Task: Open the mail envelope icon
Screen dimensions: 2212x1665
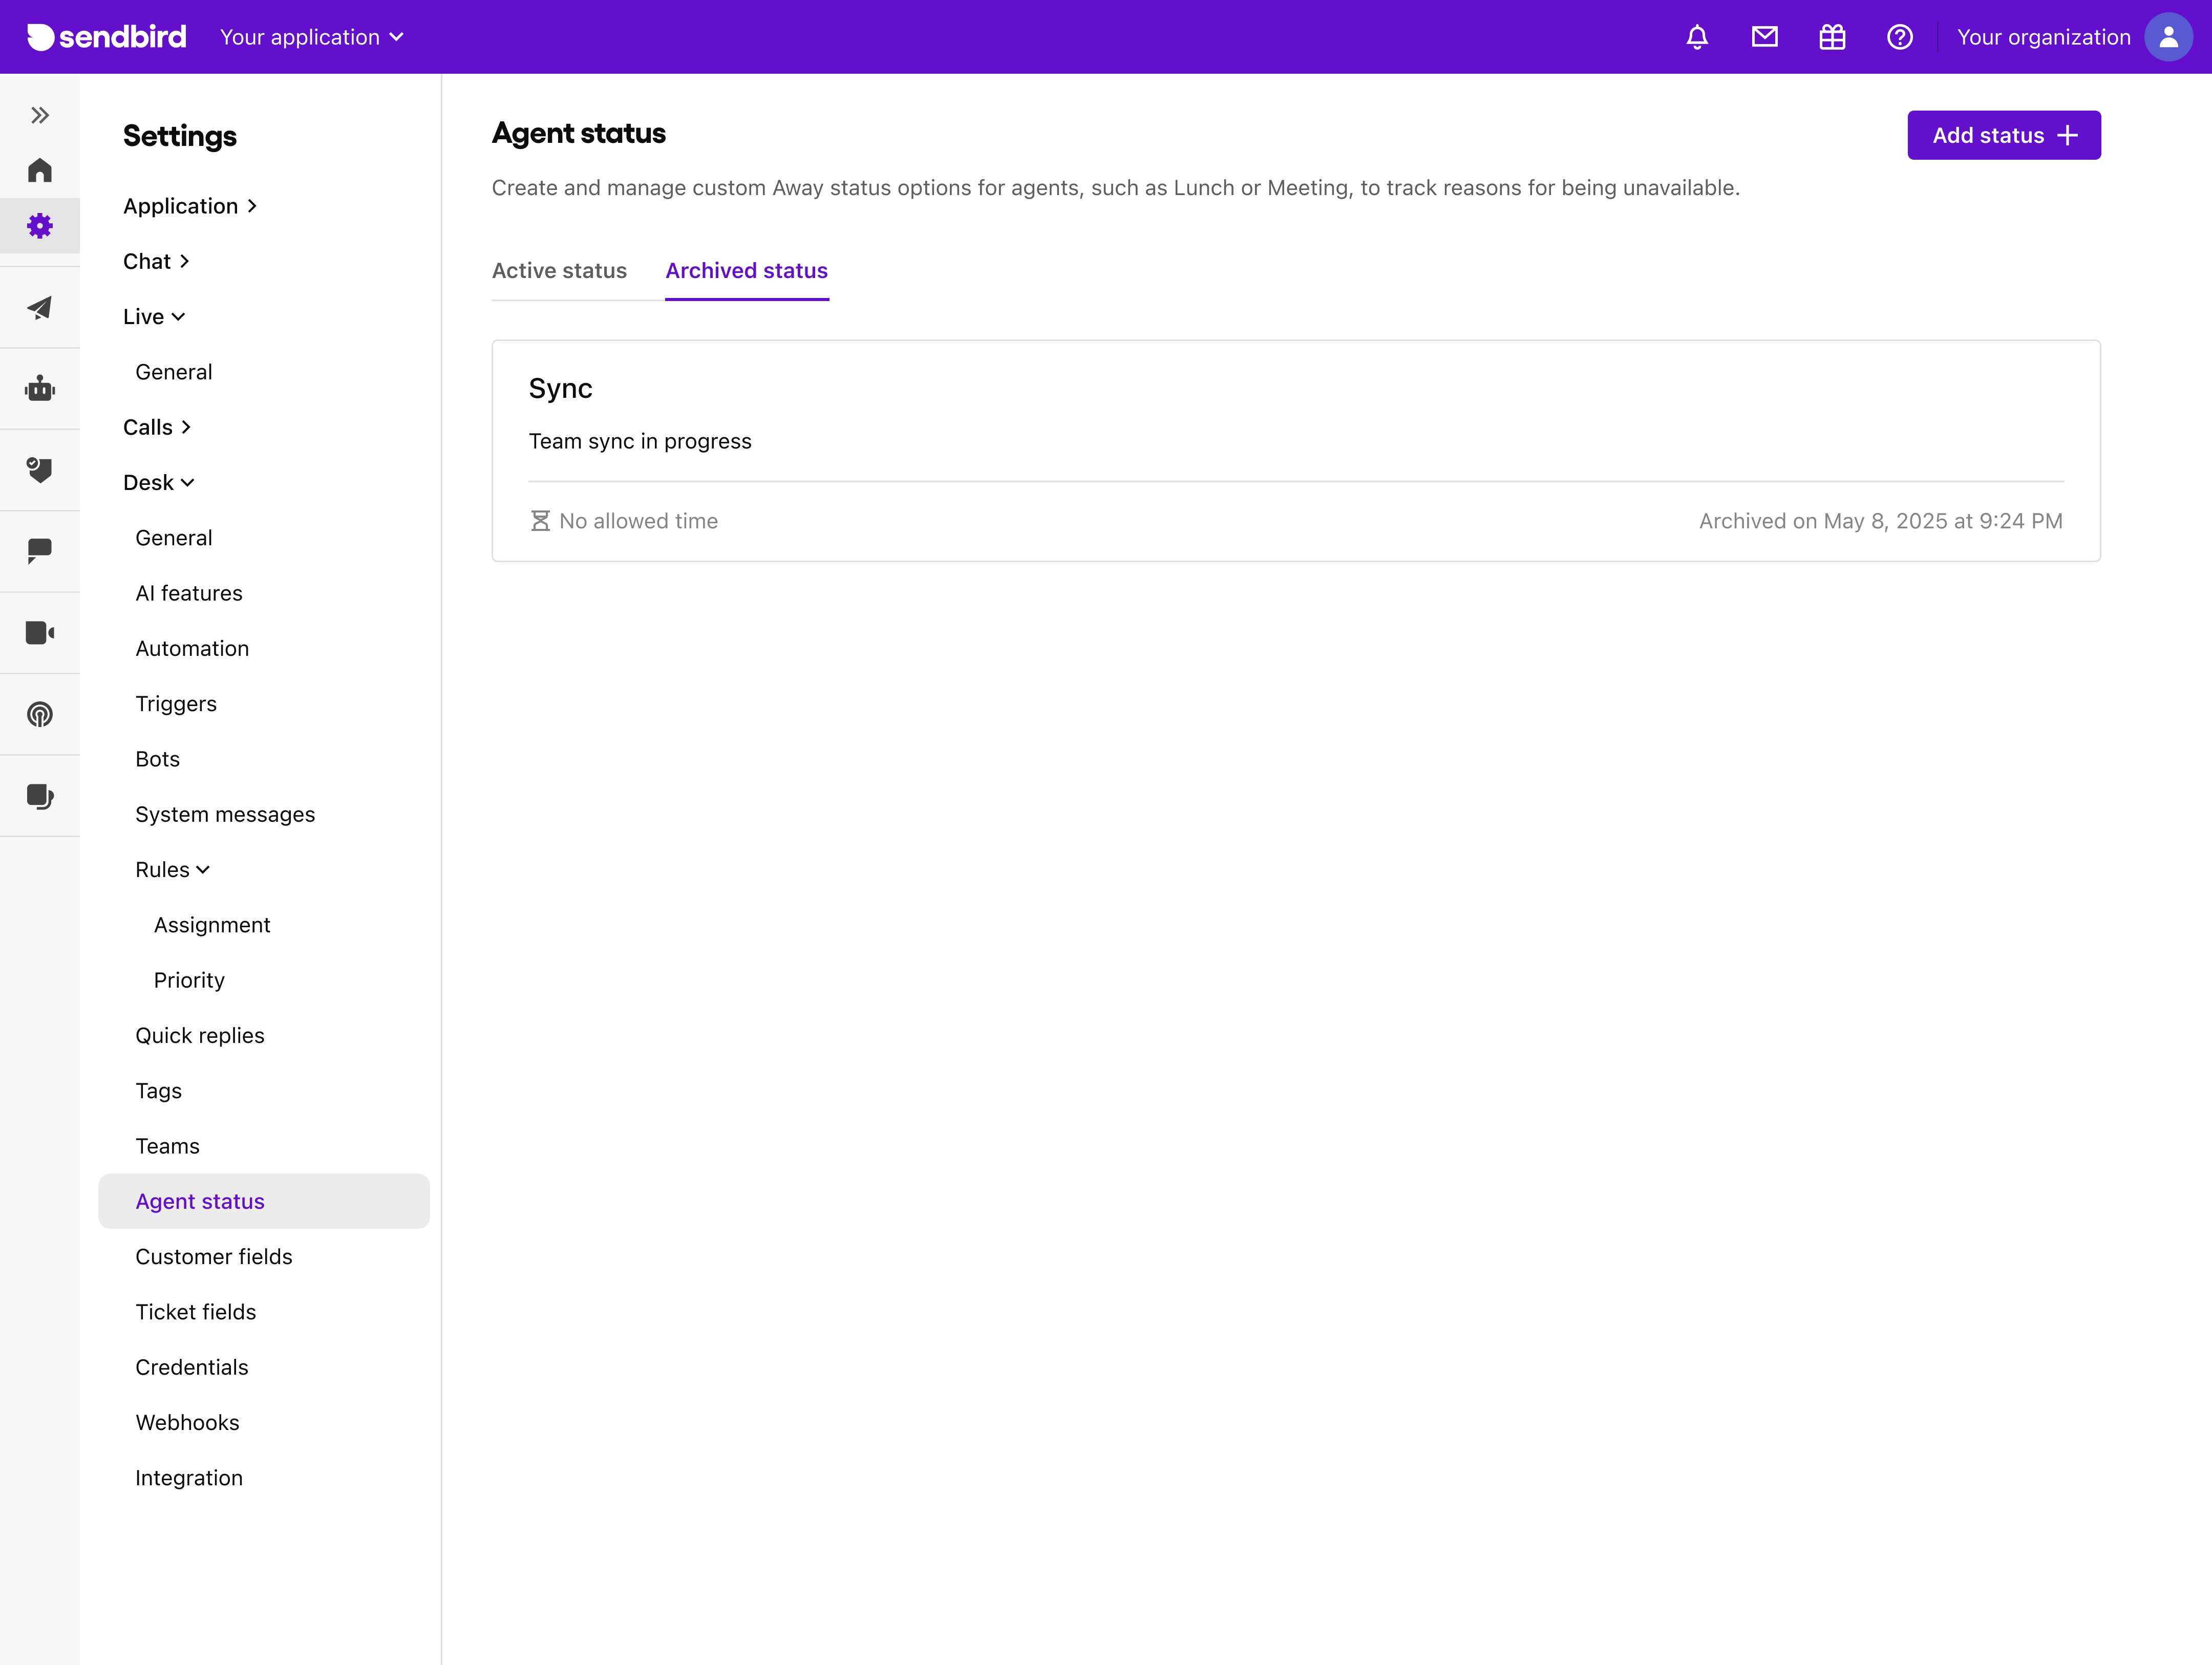Action: 1765,37
